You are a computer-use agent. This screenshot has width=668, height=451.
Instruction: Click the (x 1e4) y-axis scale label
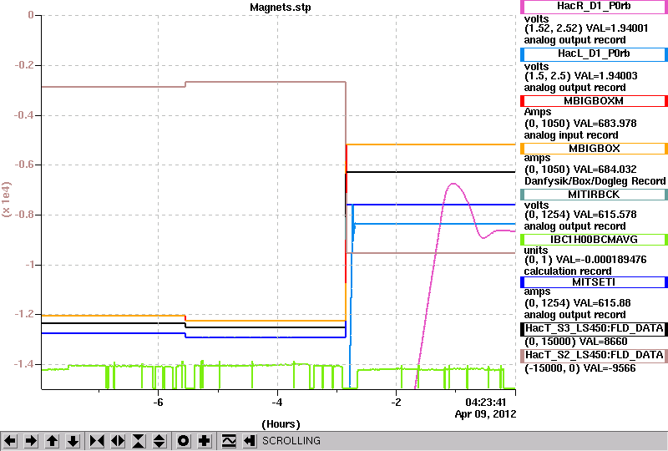7,200
